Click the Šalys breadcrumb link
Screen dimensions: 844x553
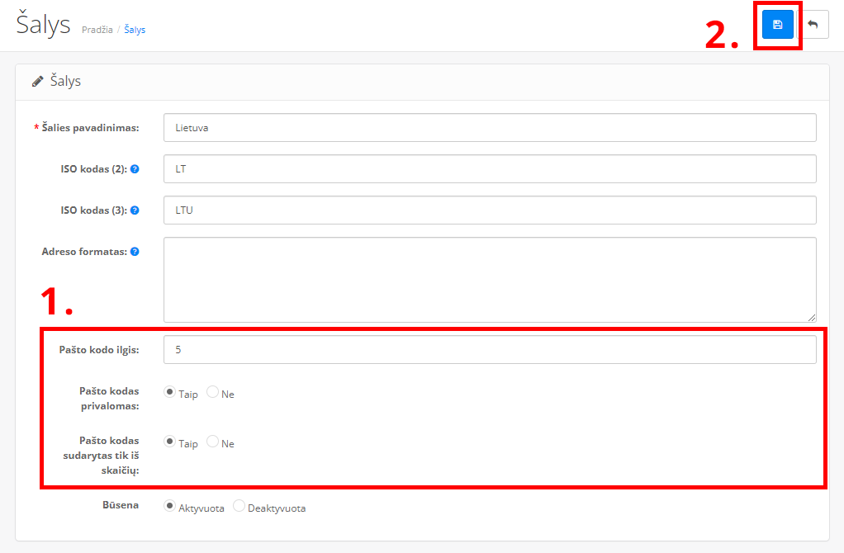[135, 30]
